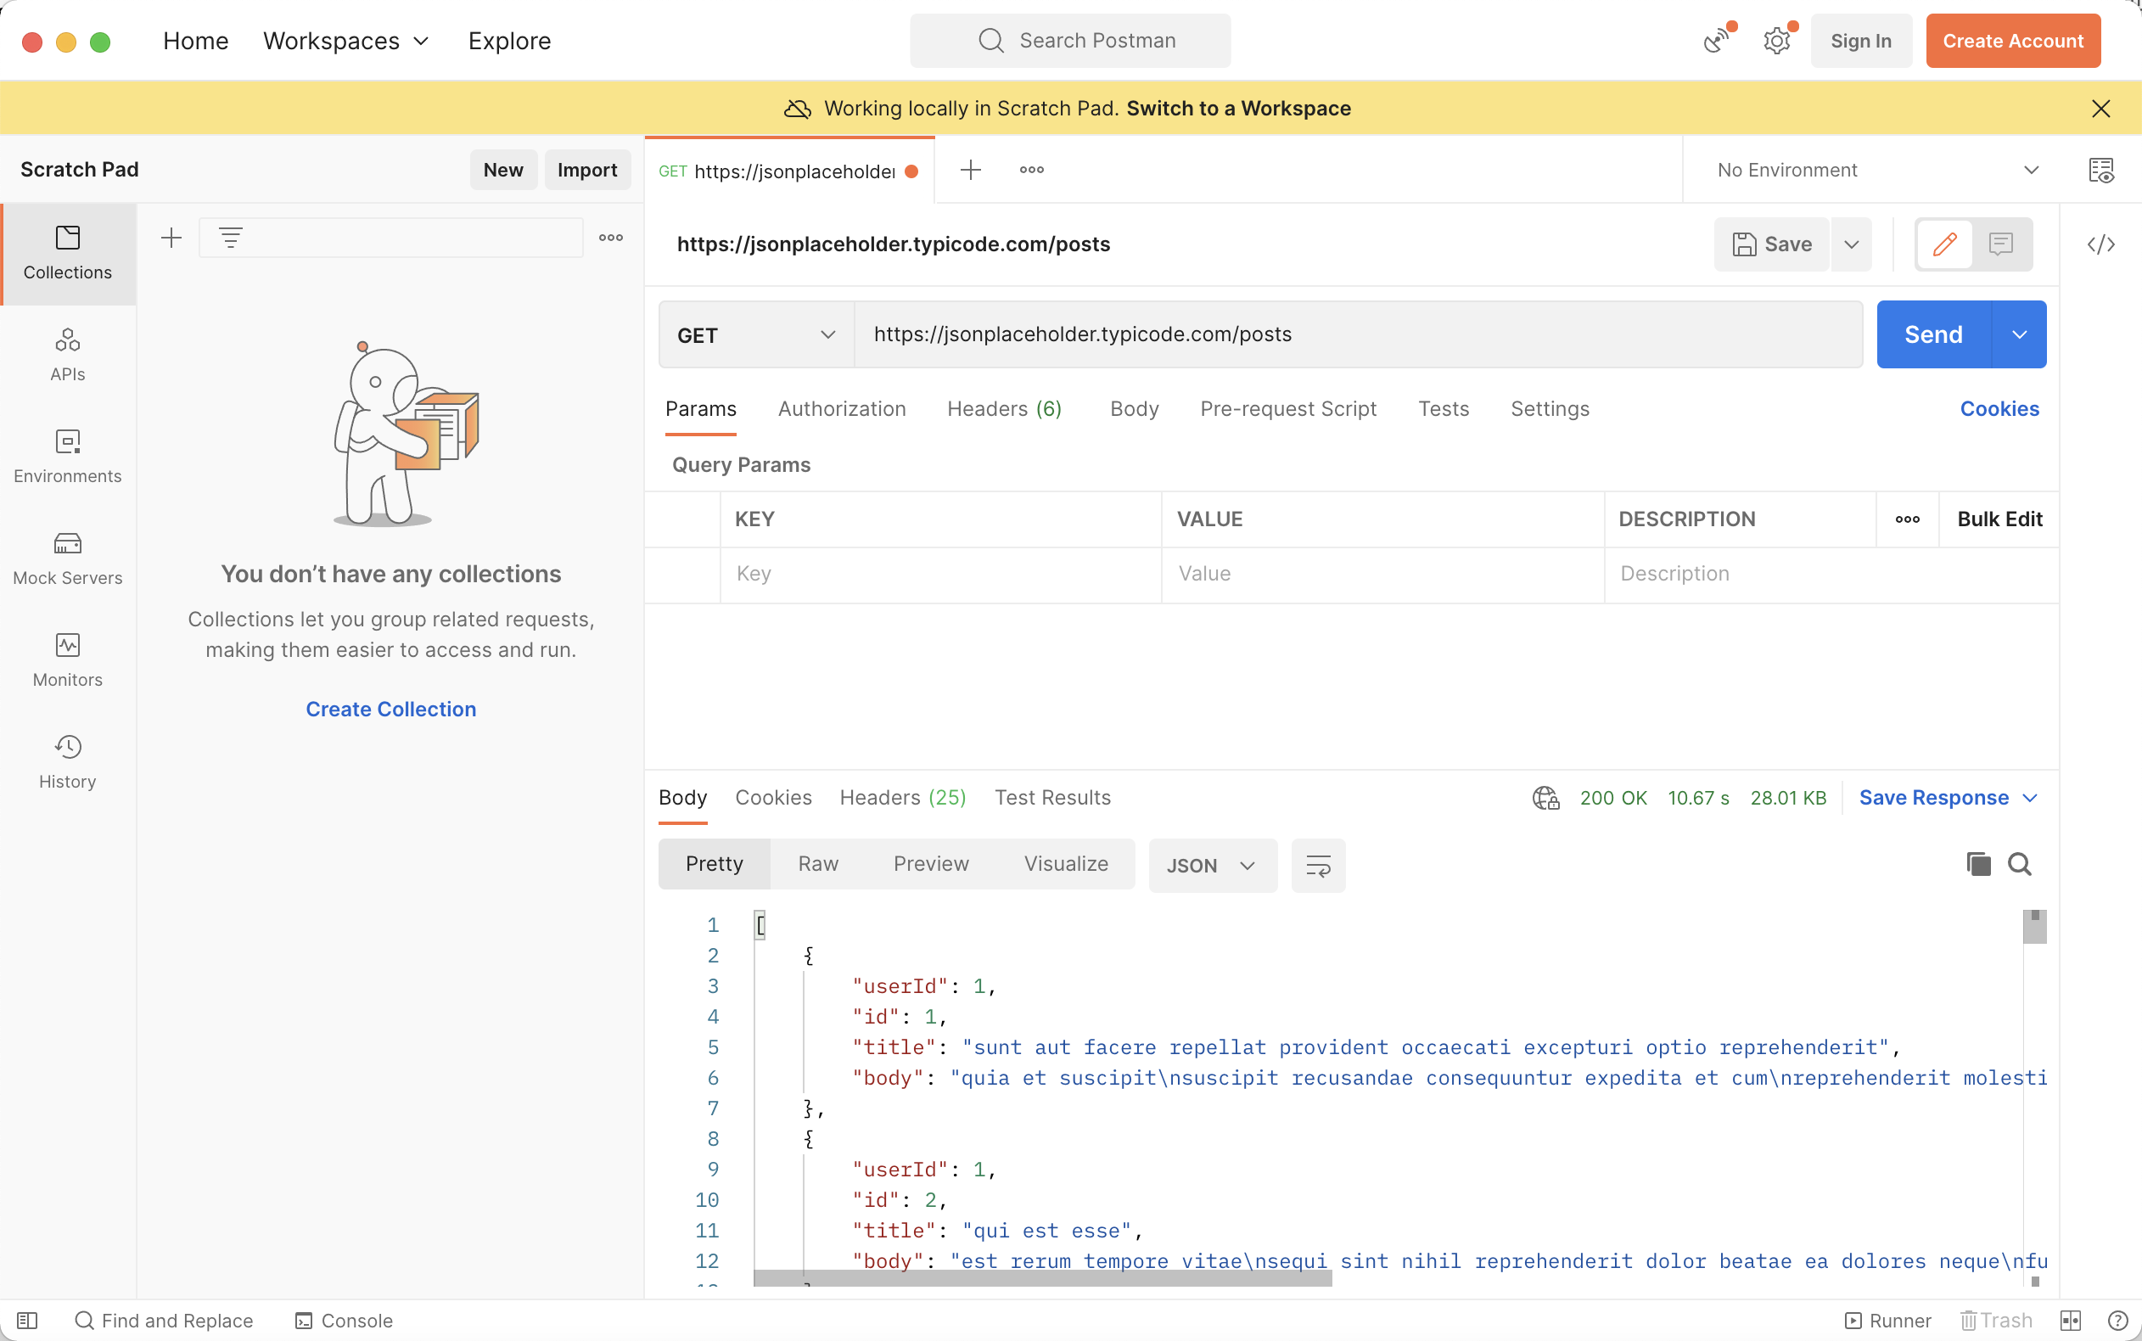The image size is (2142, 1341).
Task: Copy response body with copy icon
Action: [1978, 864]
